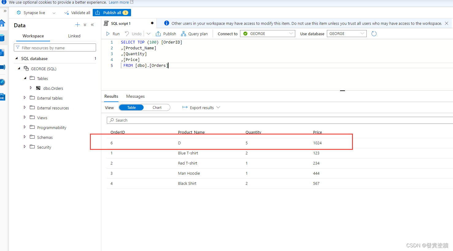Open the Messages tab in results pane
Screen dimensions: 453x251
click(135, 96)
